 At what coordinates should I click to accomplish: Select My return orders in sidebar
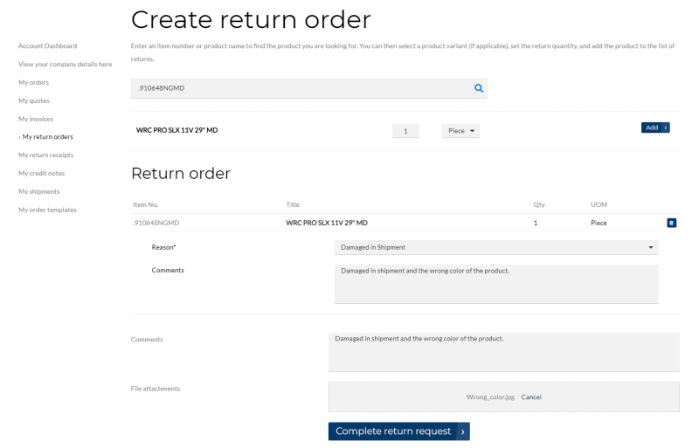pos(48,137)
